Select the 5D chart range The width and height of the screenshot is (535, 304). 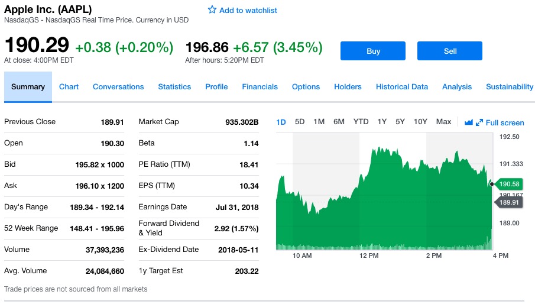tap(300, 122)
